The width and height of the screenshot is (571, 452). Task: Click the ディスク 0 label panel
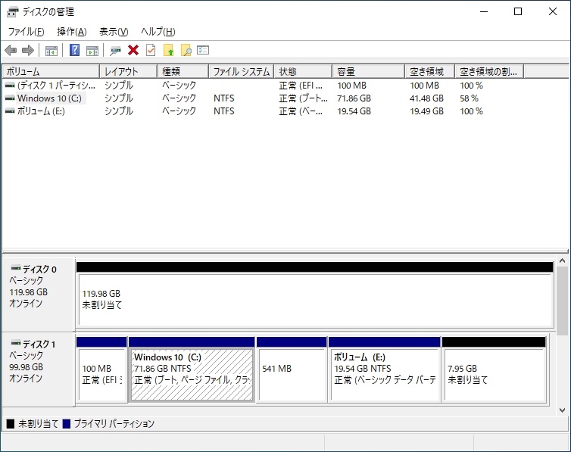coord(38,294)
